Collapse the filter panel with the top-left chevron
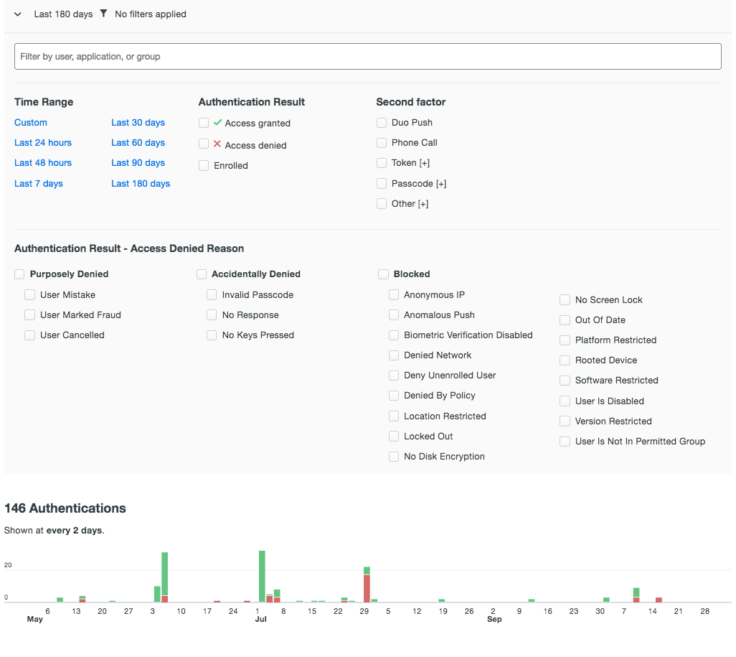736x657 pixels. pos(16,13)
